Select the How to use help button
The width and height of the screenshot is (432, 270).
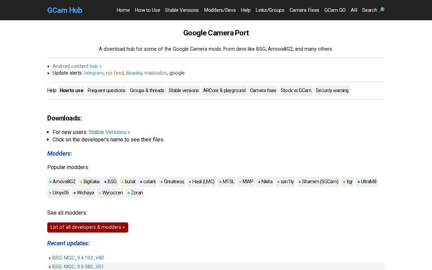tap(72, 90)
